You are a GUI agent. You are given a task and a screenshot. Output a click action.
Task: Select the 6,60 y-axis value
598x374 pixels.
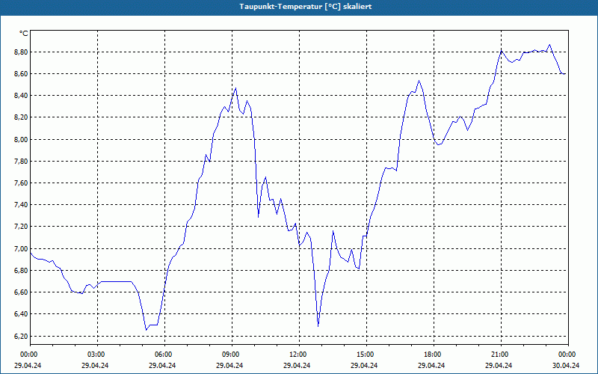point(21,292)
